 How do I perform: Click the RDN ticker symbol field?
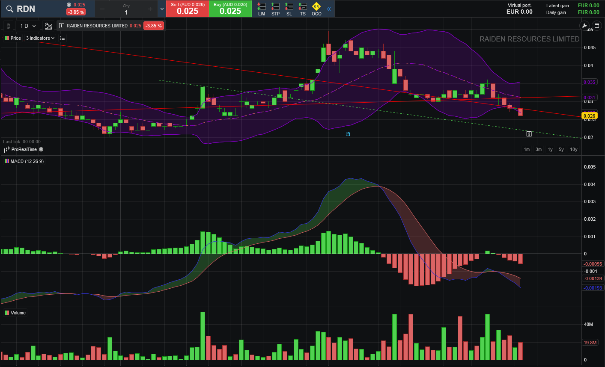(x=26, y=9)
